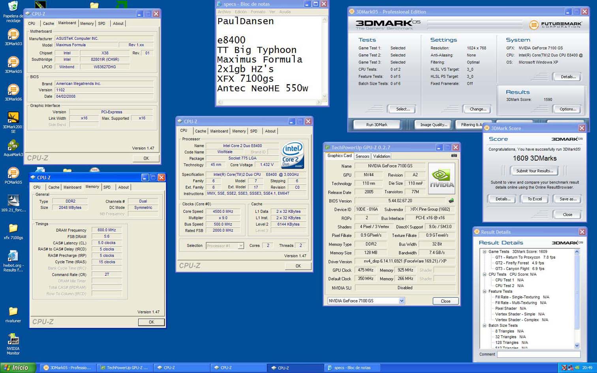Switch to specs Bloc de notas taskbar button
Screen dimensions: 597x373
(352, 368)
